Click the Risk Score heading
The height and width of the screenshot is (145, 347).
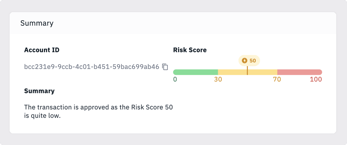click(x=190, y=50)
